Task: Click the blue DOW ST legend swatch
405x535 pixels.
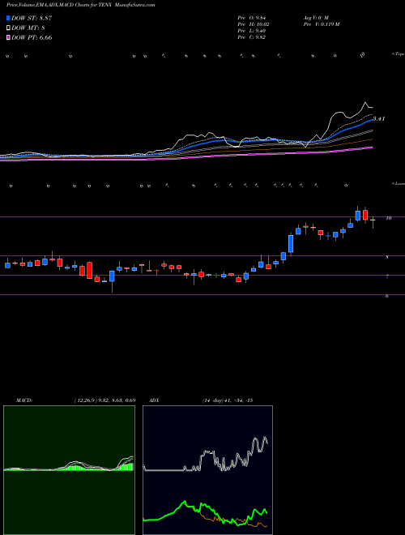Action: pos(8,18)
